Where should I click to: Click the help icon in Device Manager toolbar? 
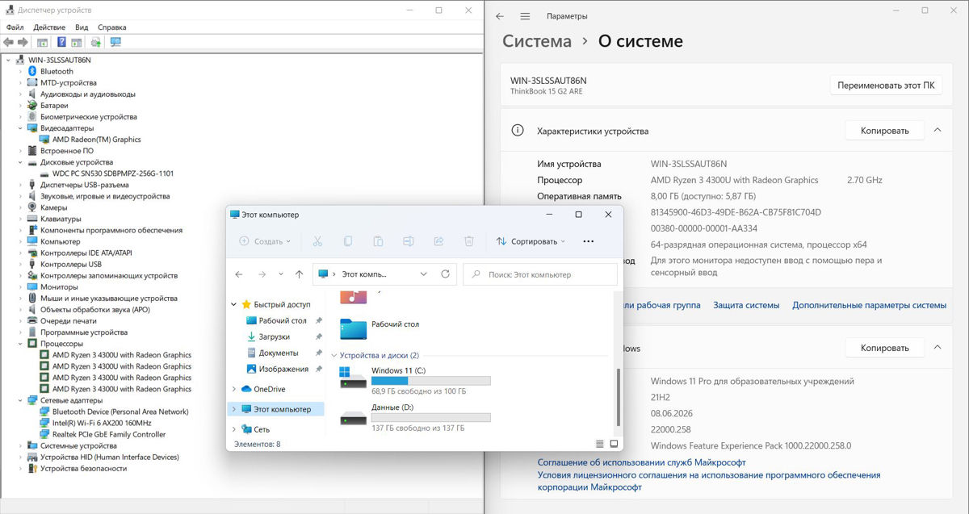[x=61, y=42]
